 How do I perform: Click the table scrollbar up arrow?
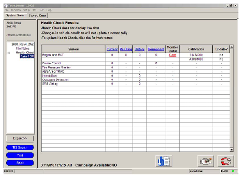click(x=231, y=47)
